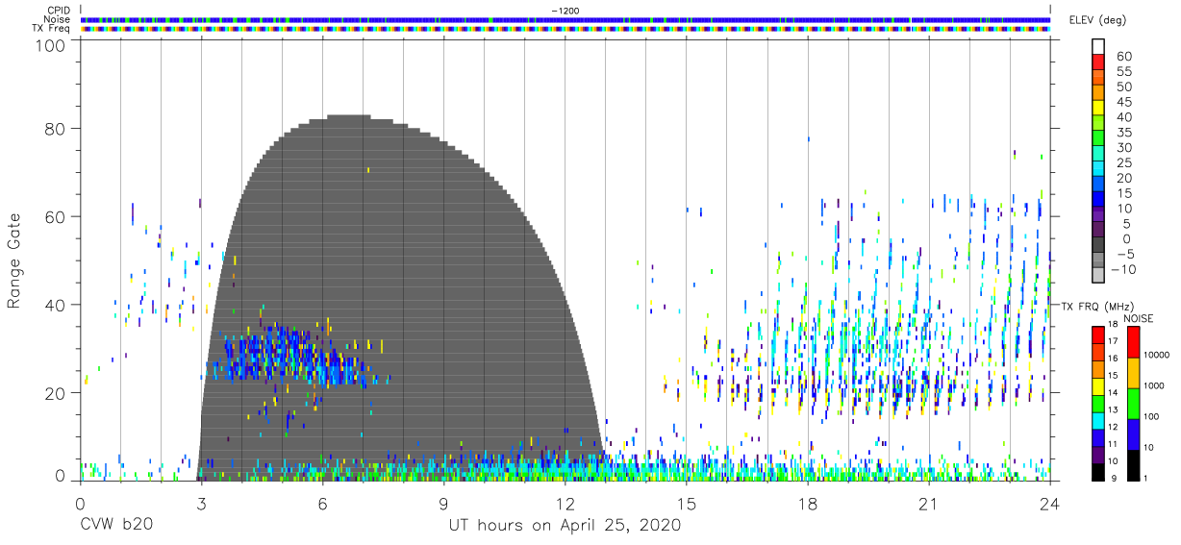Viewport: 1181px width, 545px height.
Task: Click the 13 tick on TX FRQ legend
Action: point(1115,409)
